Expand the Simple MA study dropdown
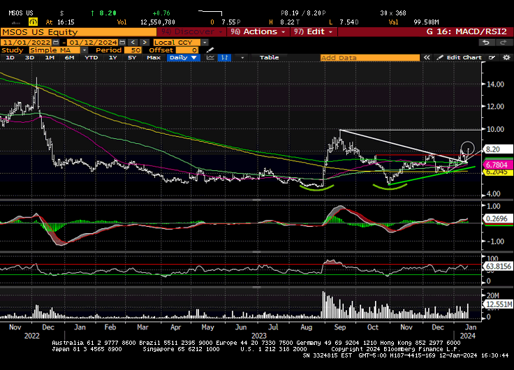The image size is (514, 370). (85, 50)
